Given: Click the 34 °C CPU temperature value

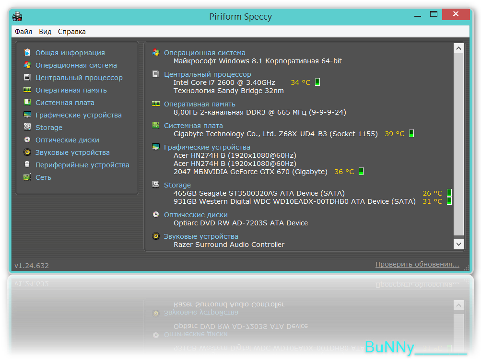Looking at the screenshot, I should (301, 82).
